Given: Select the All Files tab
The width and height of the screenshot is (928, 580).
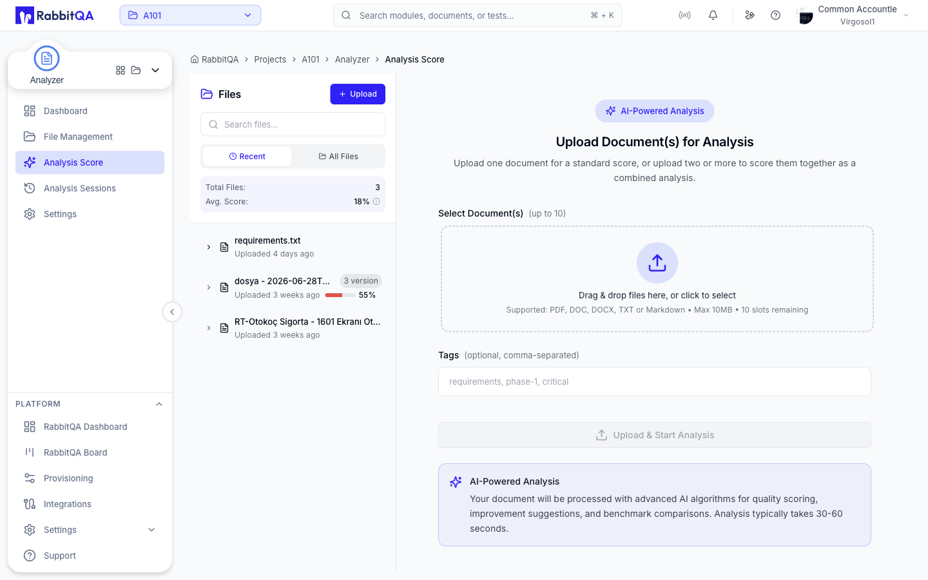Looking at the screenshot, I should coord(338,157).
